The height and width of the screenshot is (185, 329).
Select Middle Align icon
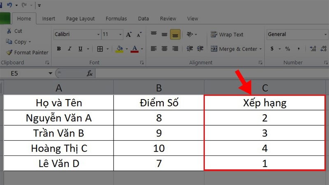164,34
